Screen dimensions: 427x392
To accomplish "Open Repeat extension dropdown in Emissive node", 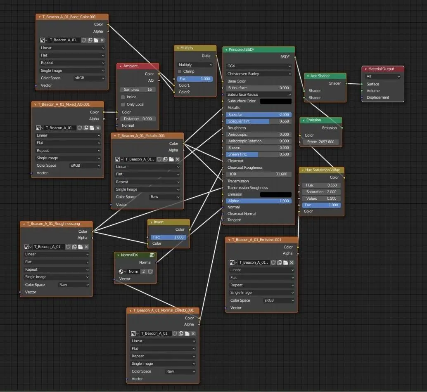I will pyautogui.click(x=262, y=285).
